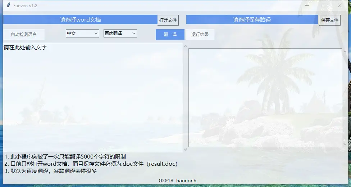Click result box scrollbar down arrow
The width and height of the screenshot is (351, 187).
click(x=345, y=144)
